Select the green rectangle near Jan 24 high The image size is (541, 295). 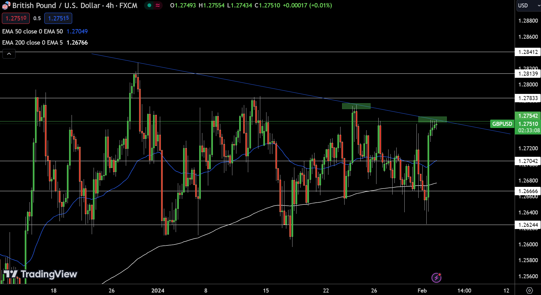[x=356, y=106]
